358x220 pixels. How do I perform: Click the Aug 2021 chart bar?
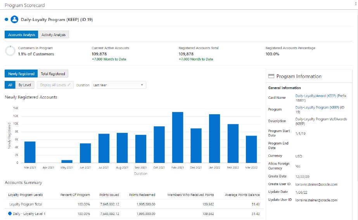point(122,148)
